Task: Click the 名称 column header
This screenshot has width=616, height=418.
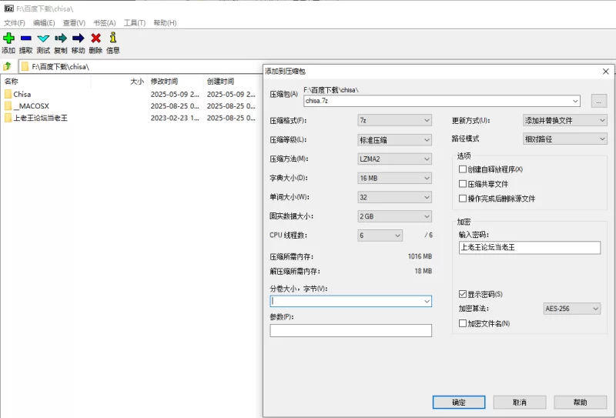Action: (x=11, y=82)
